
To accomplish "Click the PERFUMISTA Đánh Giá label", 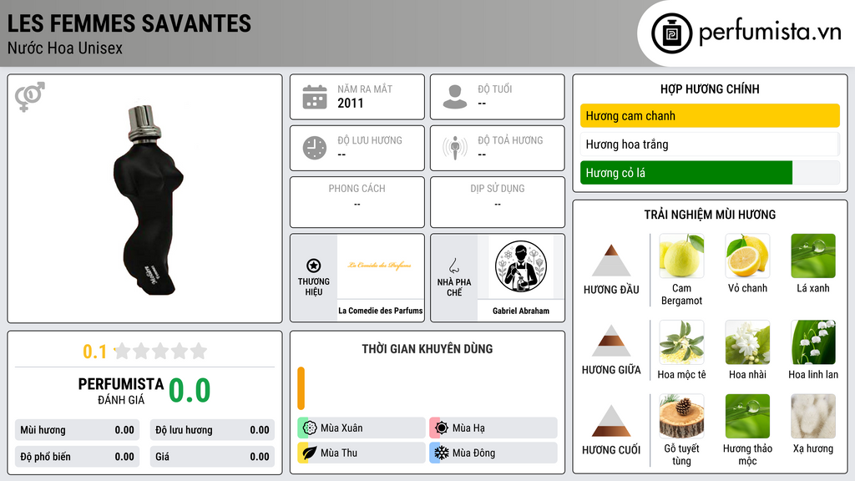I will [121, 391].
